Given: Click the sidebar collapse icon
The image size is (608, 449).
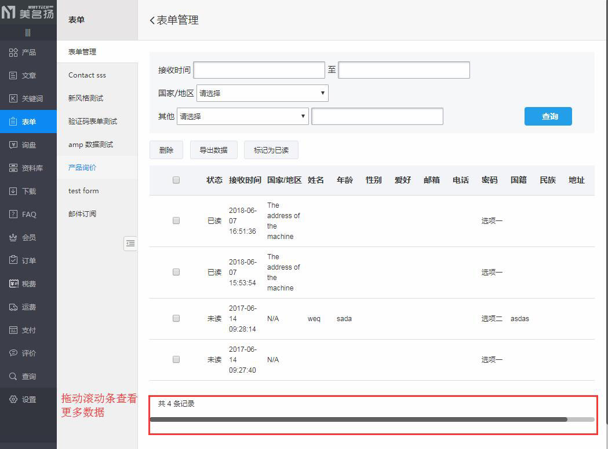Looking at the screenshot, I should [130, 244].
